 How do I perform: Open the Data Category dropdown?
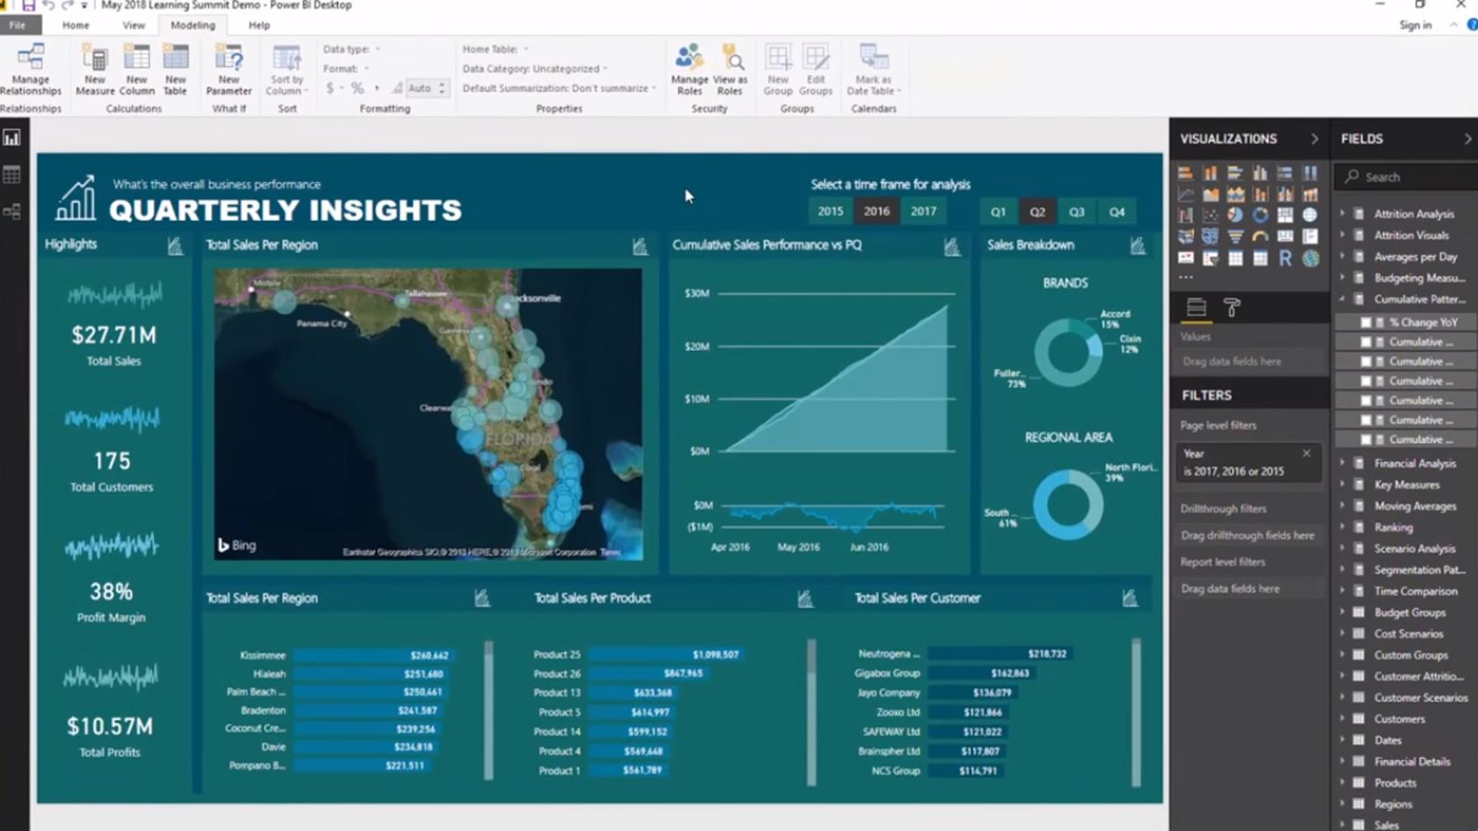535,69
